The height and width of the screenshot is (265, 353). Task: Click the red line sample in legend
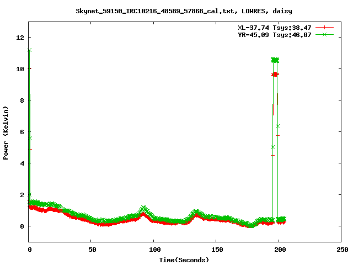coord(324,28)
